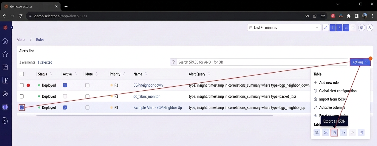This screenshot has width=377, height=146.
Task: Enable Mute checkbox for BGP neighbor down
Action: (87, 85)
